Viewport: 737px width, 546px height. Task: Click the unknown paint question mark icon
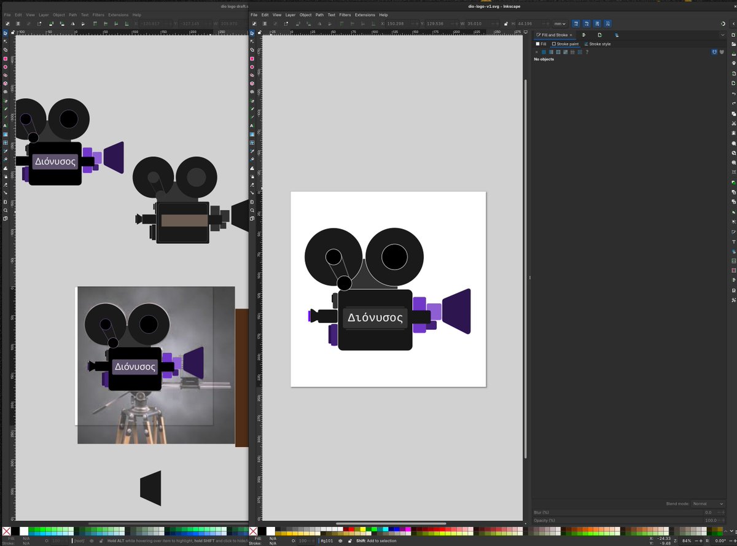tap(587, 52)
